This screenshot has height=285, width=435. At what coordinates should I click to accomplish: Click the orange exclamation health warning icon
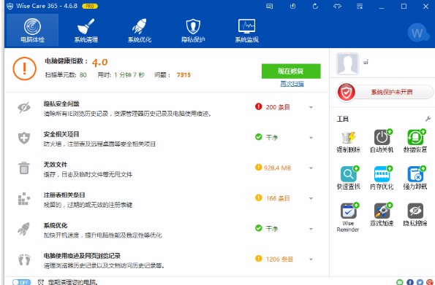pos(24,69)
